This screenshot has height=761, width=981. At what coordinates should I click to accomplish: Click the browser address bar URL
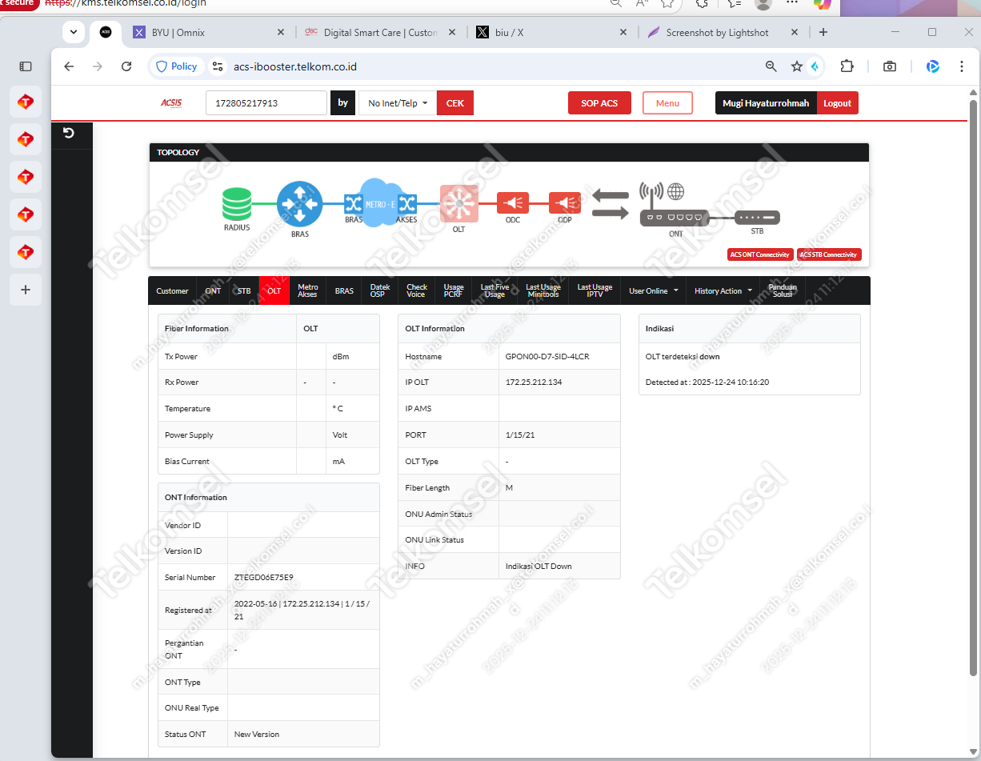point(295,66)
